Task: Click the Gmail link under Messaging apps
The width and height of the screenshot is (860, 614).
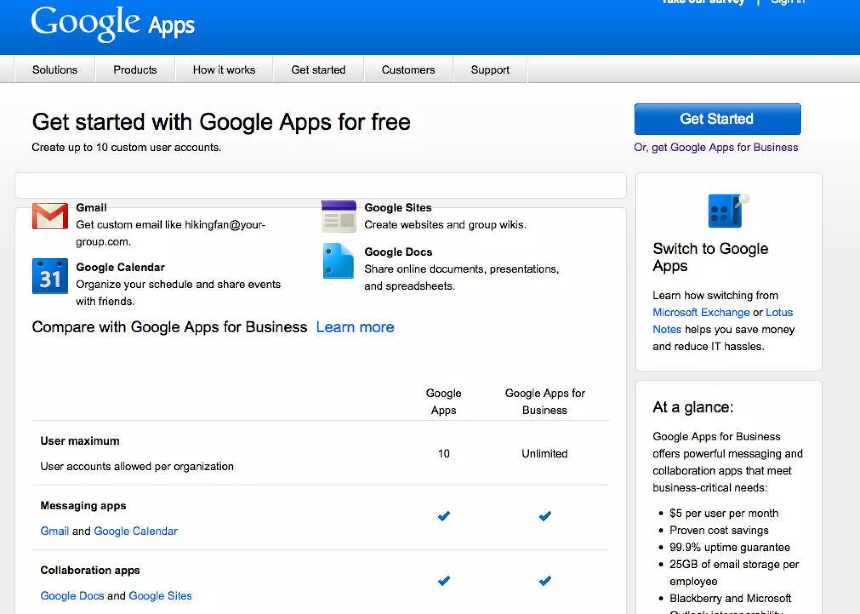Action: [55, 531]
